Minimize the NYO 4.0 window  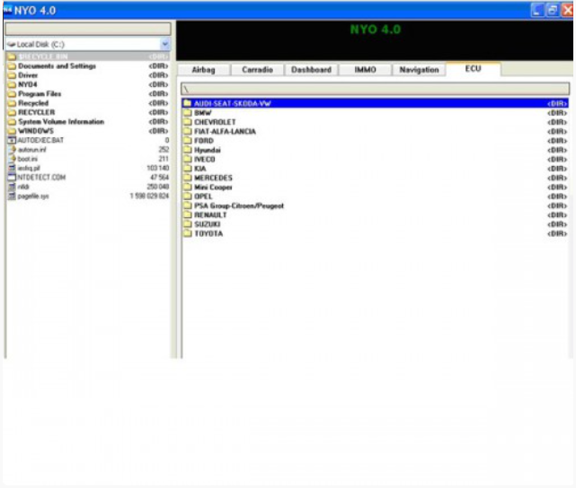(x=537, y=10)
